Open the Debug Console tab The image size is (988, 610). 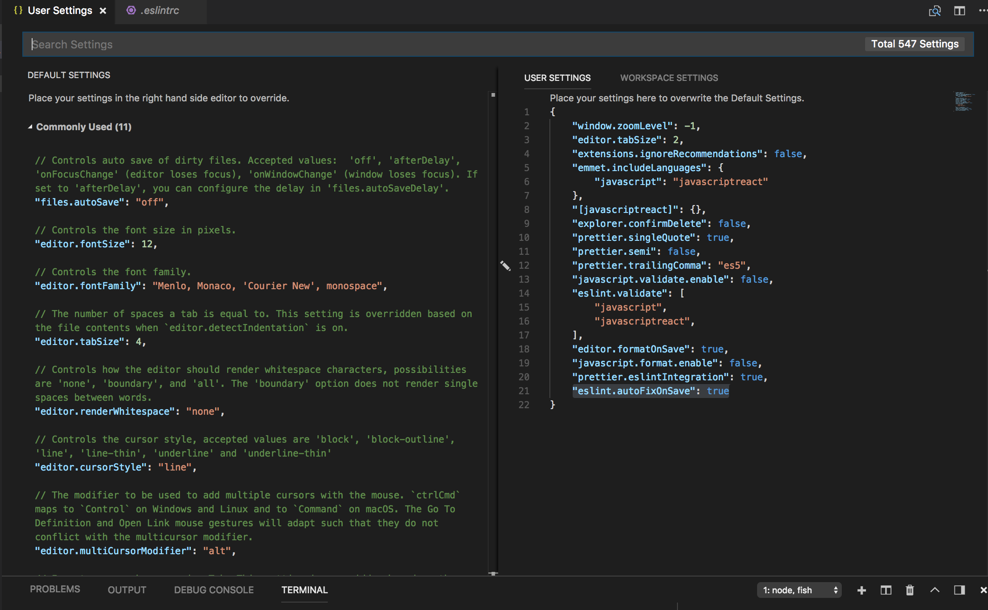[x=214, y=590]
